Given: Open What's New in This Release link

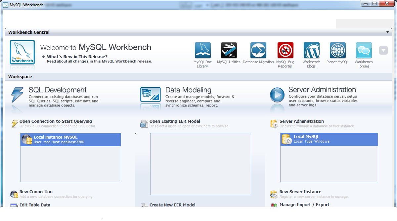Looking at the screenshot, I should tap(77, 57).
